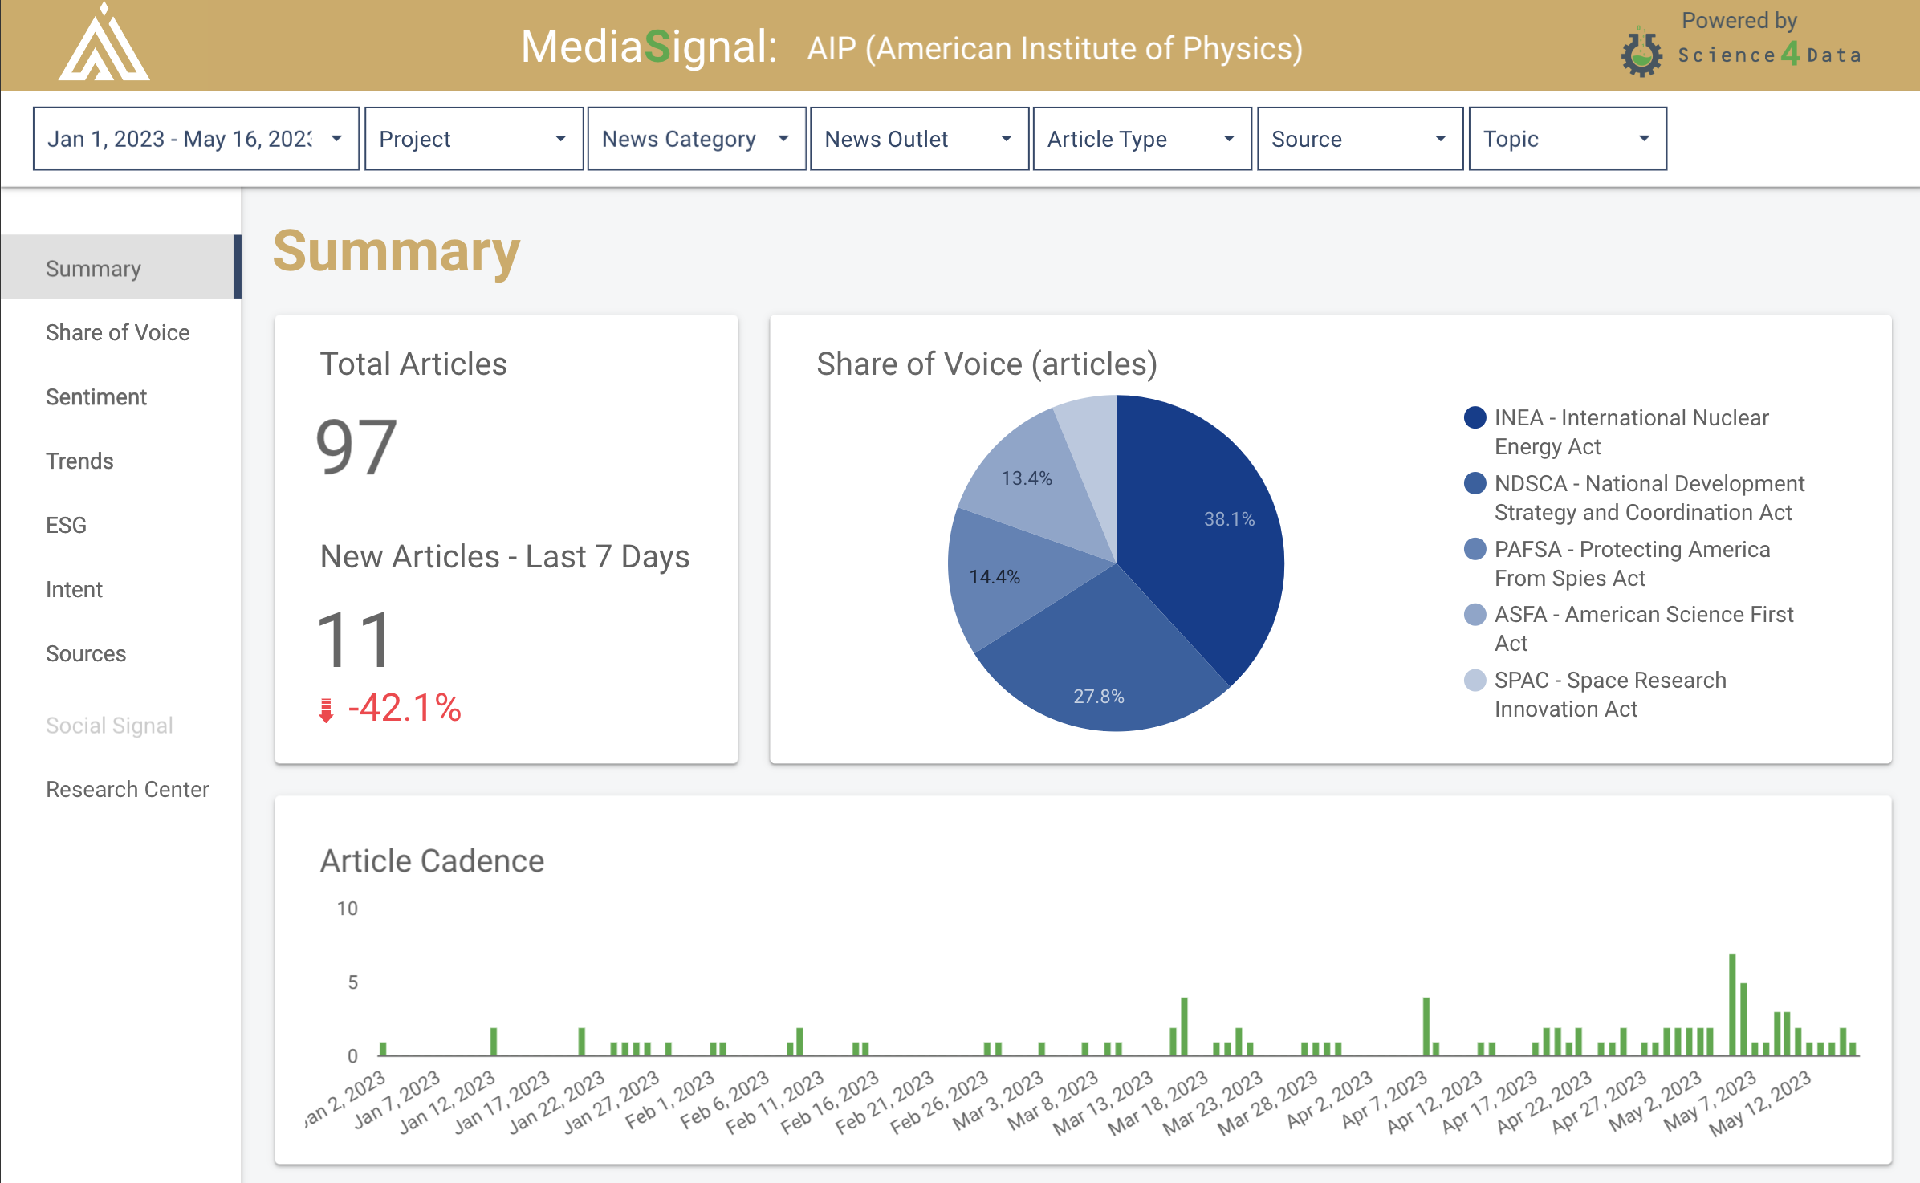Select INEA - International Nuclear Energy Act legend label
The image size is (1920, 1183).
tap(1632, 432)
